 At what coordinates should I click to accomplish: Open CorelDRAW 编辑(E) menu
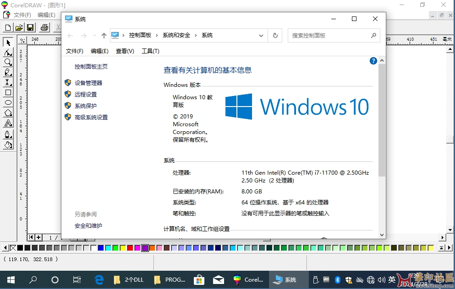[x=46, y=15]
